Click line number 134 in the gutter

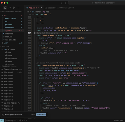pos(29,33)
